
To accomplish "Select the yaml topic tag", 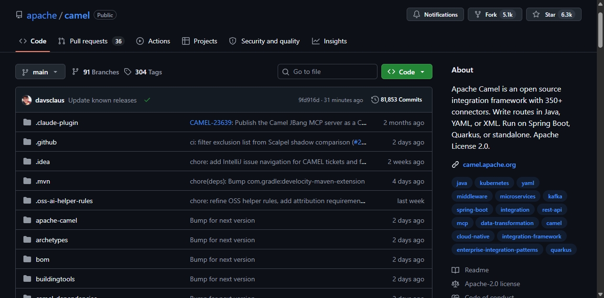I will [x=528, y=183].
